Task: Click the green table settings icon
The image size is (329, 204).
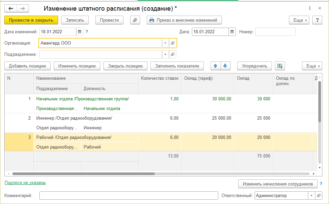Action: pos(280,66)
